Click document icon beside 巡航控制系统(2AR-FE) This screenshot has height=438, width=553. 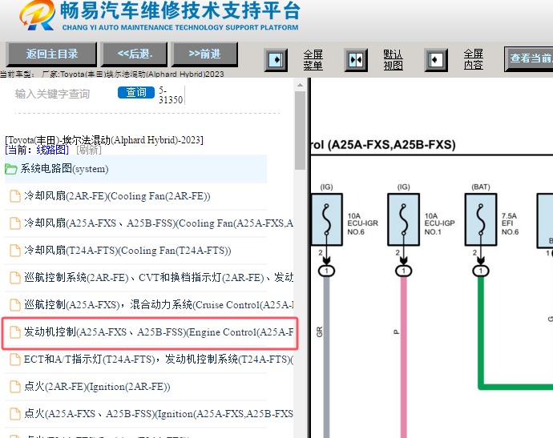click(x=14, y=278)
